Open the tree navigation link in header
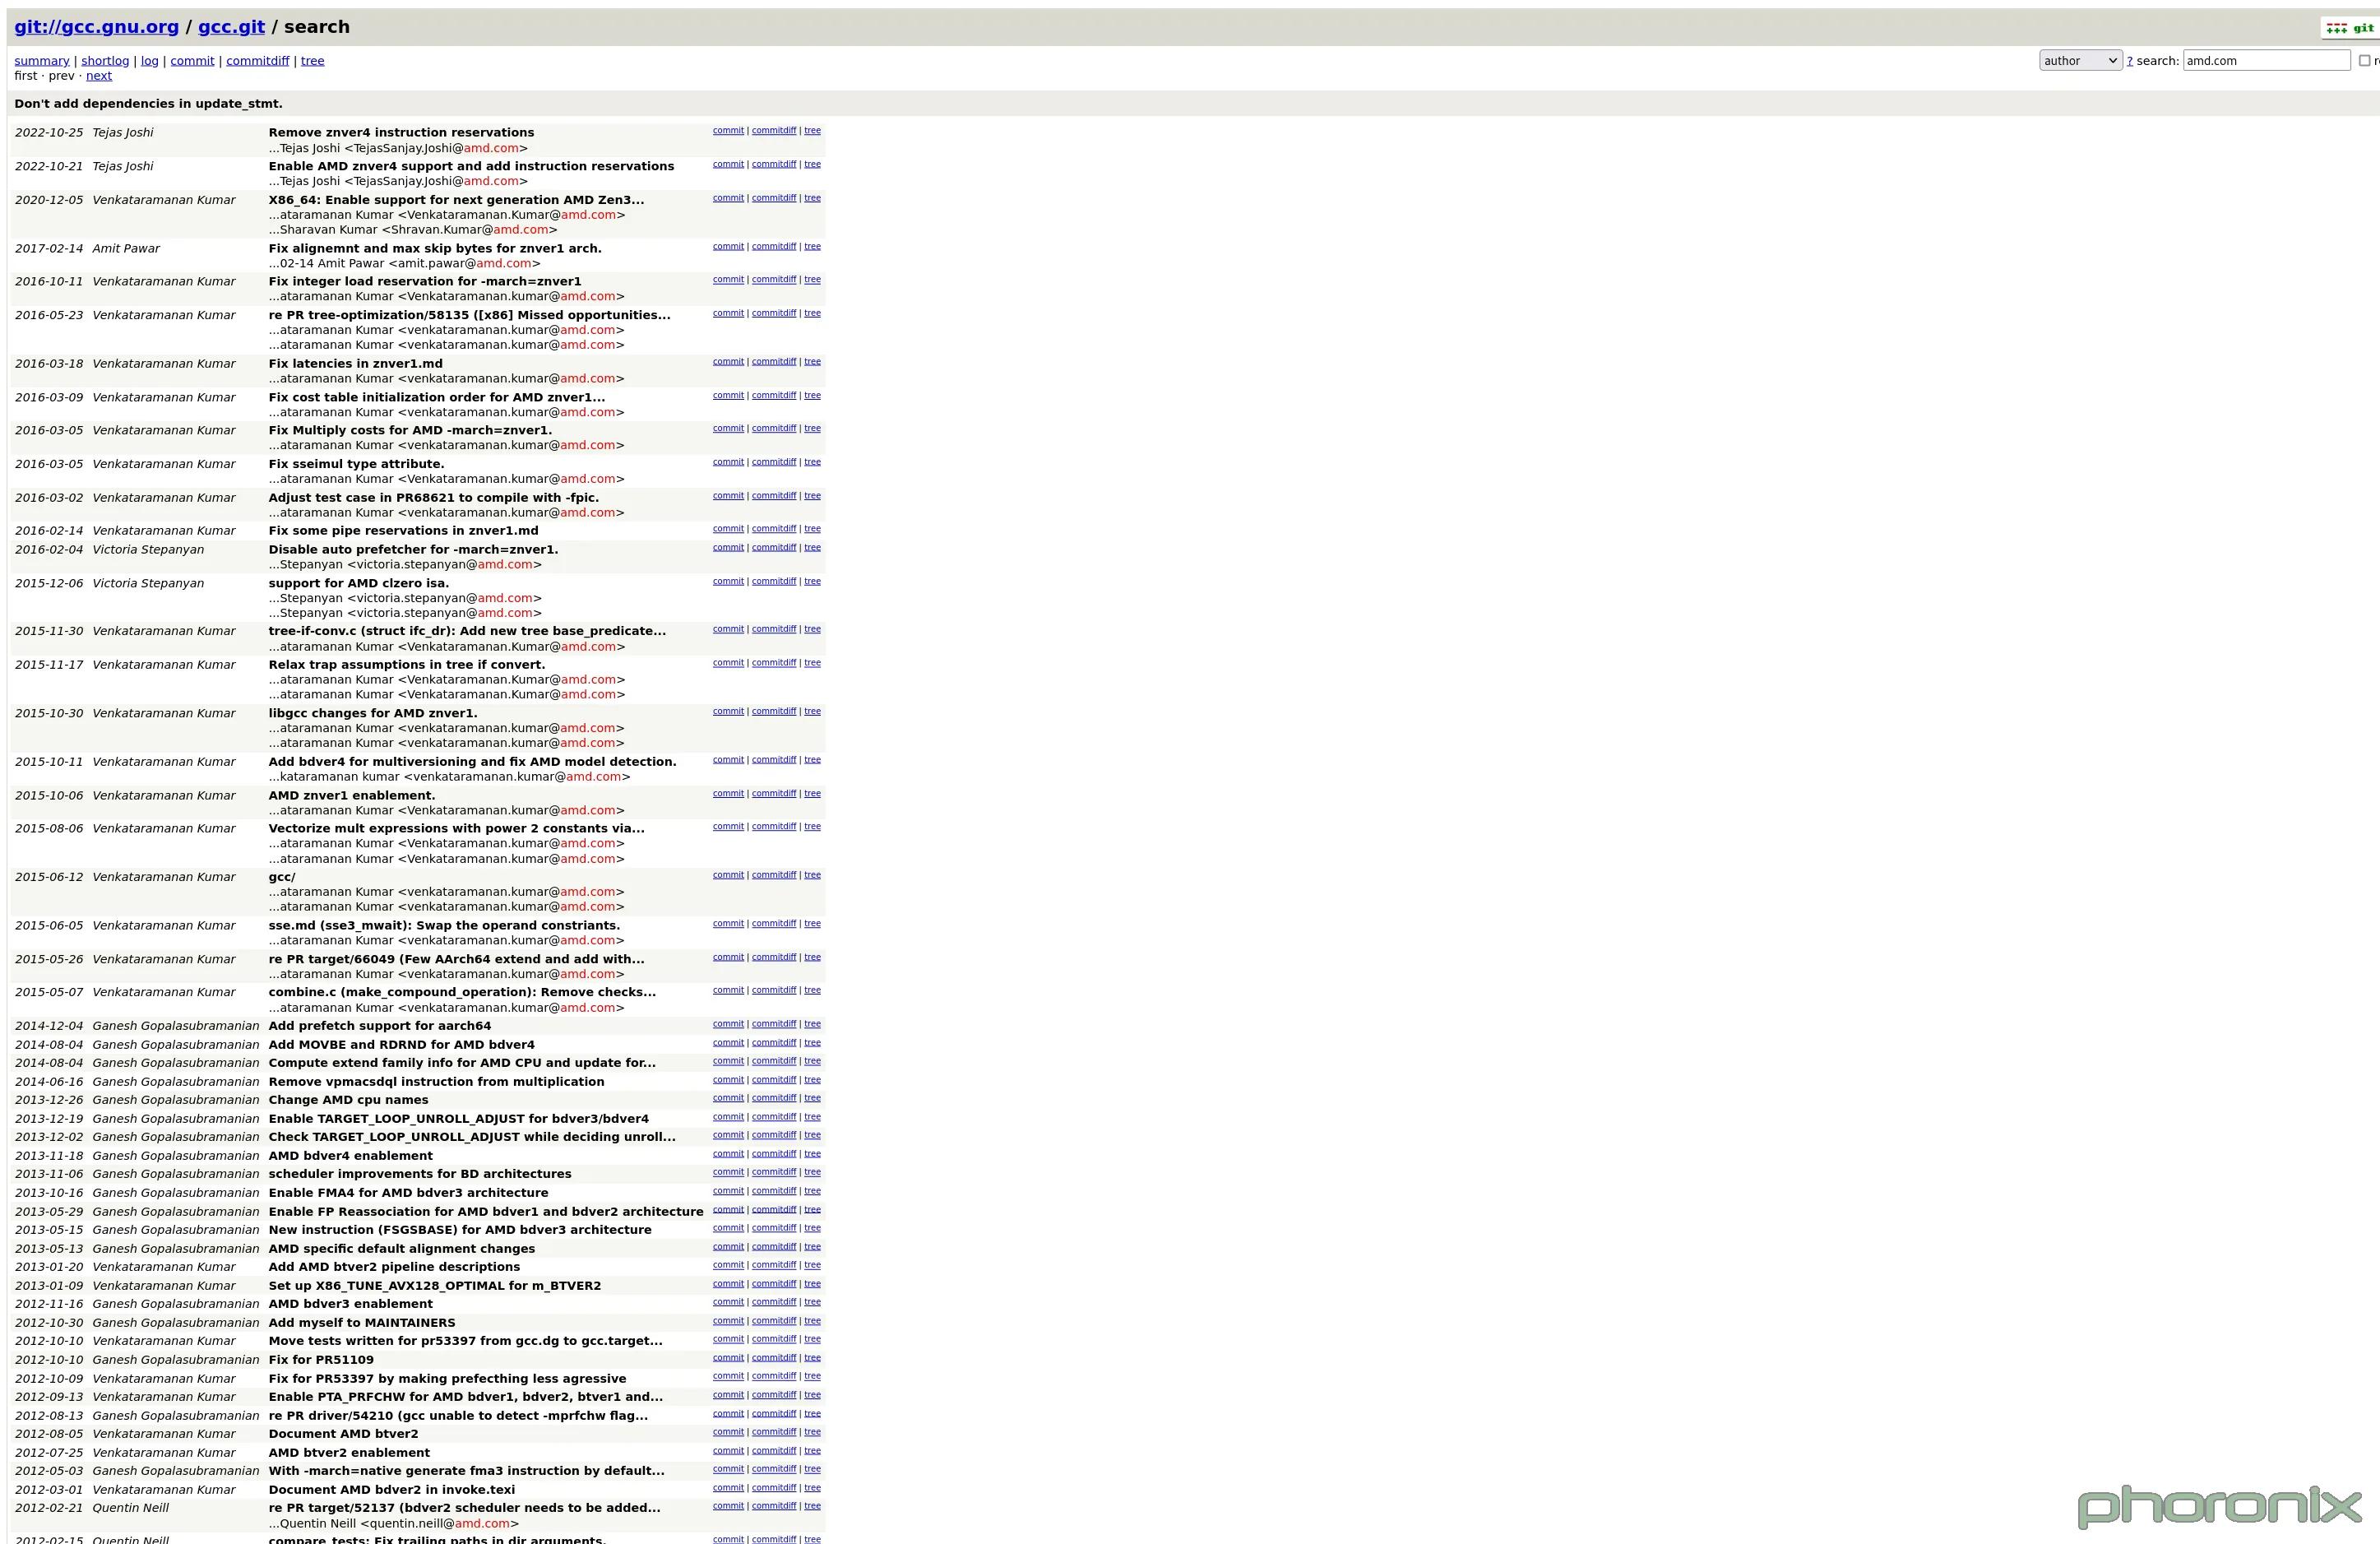2380x1544 pixels. (313, 61)
